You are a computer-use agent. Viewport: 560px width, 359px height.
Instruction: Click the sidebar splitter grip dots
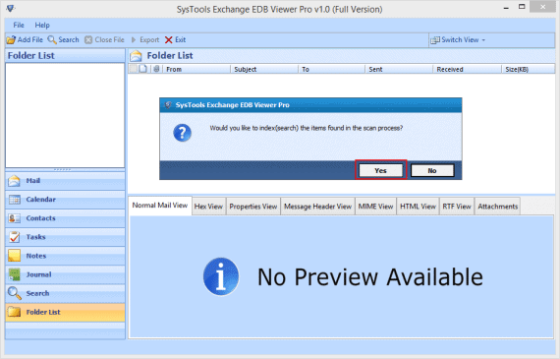pyautogui.click(x=62, y=169)
